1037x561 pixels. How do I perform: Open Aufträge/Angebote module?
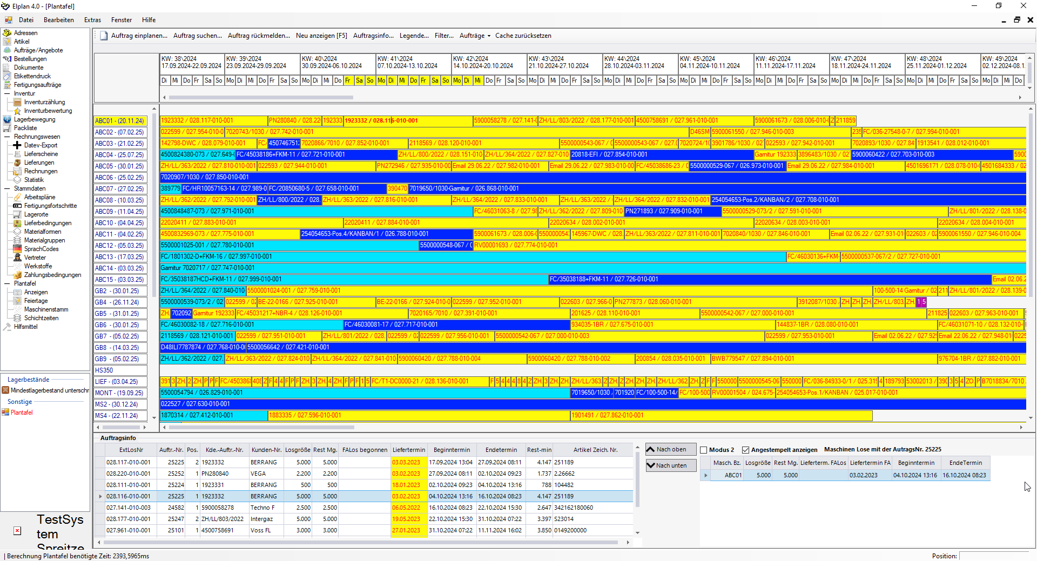click(x=38, y=50)
